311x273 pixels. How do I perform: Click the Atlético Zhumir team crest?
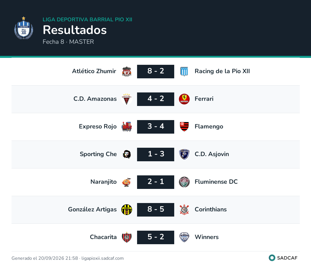(x=126, y=71)
